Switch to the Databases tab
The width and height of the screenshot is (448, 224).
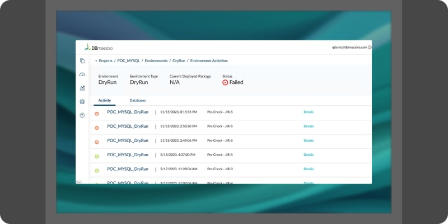click(x=138, y=101)
